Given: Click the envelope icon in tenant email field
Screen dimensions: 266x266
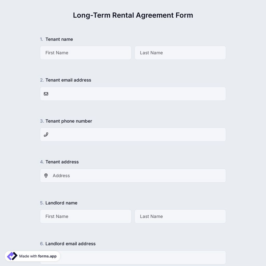Looking at the screenshot, I should (46, 94).
